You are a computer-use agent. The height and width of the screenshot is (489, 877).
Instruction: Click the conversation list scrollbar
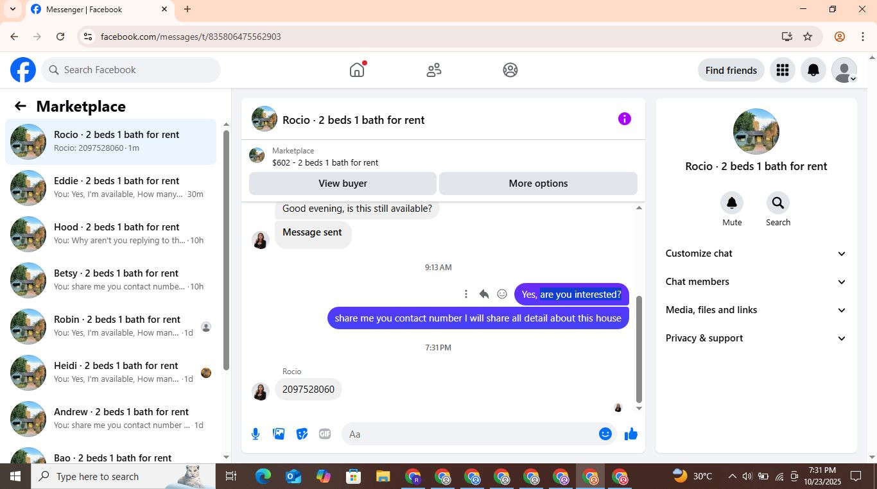[226, 250]
